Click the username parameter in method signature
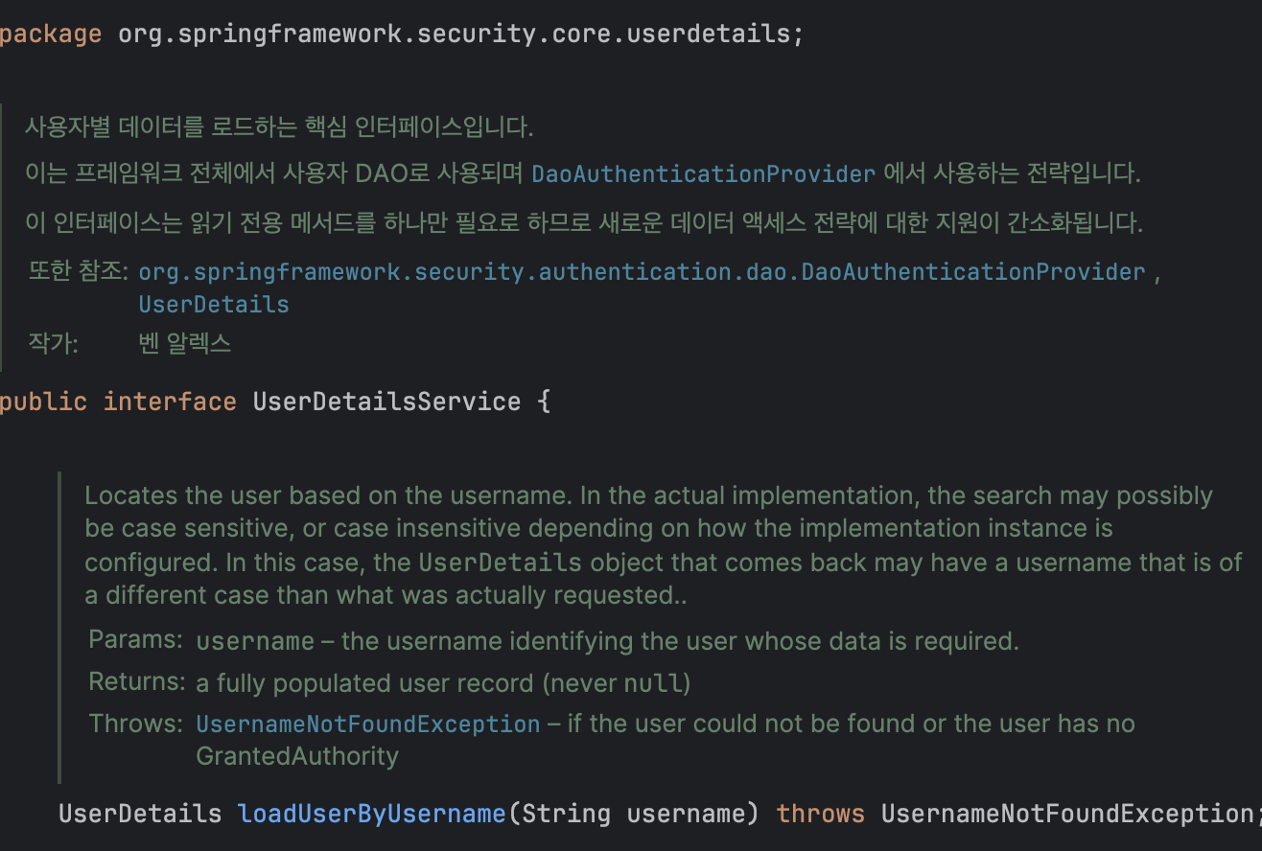Viewport: 1262px width, 851px height. click(686, 814)
